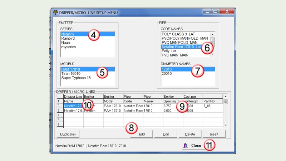The image size is (286, 161).
Task: Minimize the Dripper/Micro Line Setup window
Action: click(x=207, y=12)
